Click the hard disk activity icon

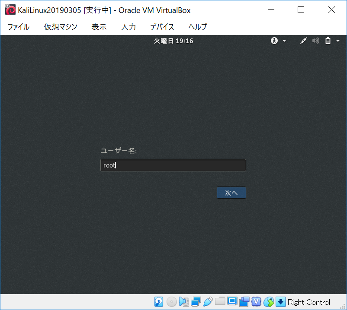pyautogui.click(x=159, y=302)
